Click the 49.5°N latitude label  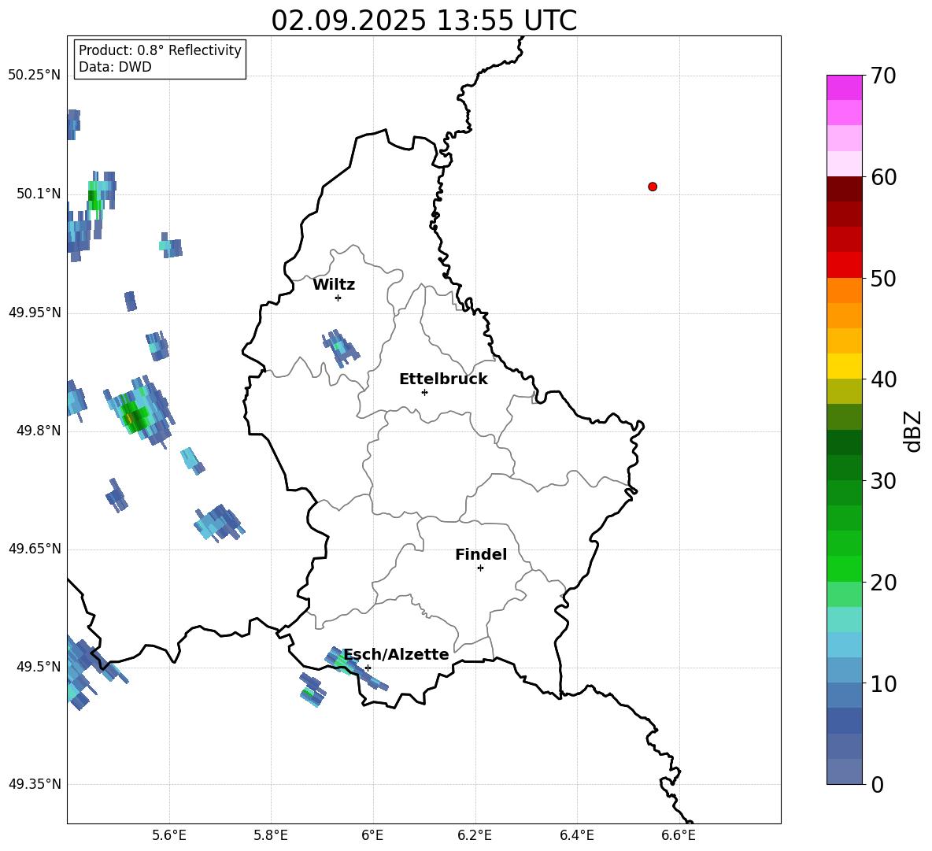point(39,666)
